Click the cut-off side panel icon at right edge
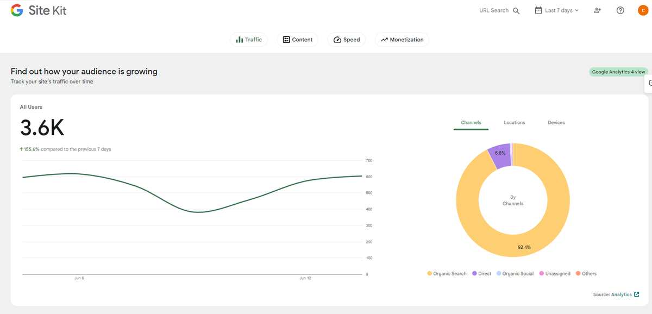The height and width of the screenshot is (314, 652). click(649, 83)
